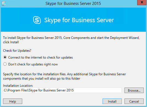This screenshot has height=107, width=147.
Task: Click into the Installation Location path field
Action: pos(62,90)
